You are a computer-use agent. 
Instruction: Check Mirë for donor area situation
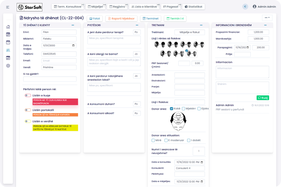tap(153, 140)
